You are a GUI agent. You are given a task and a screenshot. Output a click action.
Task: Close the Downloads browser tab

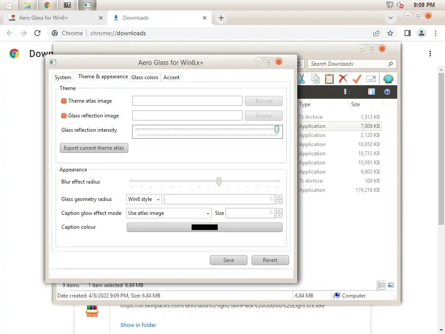[205, 18]
